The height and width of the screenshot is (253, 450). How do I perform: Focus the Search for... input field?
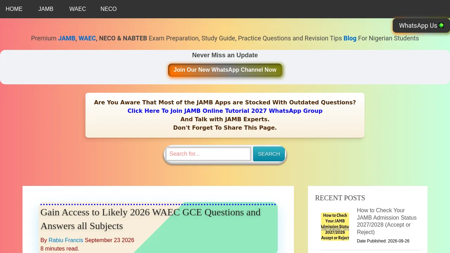pyautogui.click(x=208, y=154)
